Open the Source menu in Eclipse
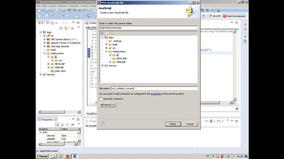 pyautogui.click(x=52, y=6)
